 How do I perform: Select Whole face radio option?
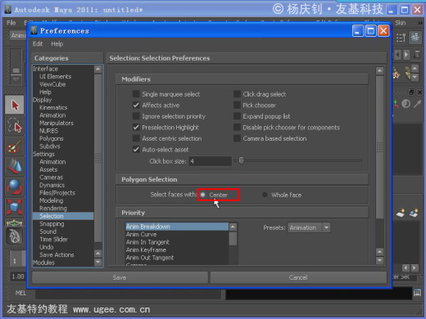265,195
